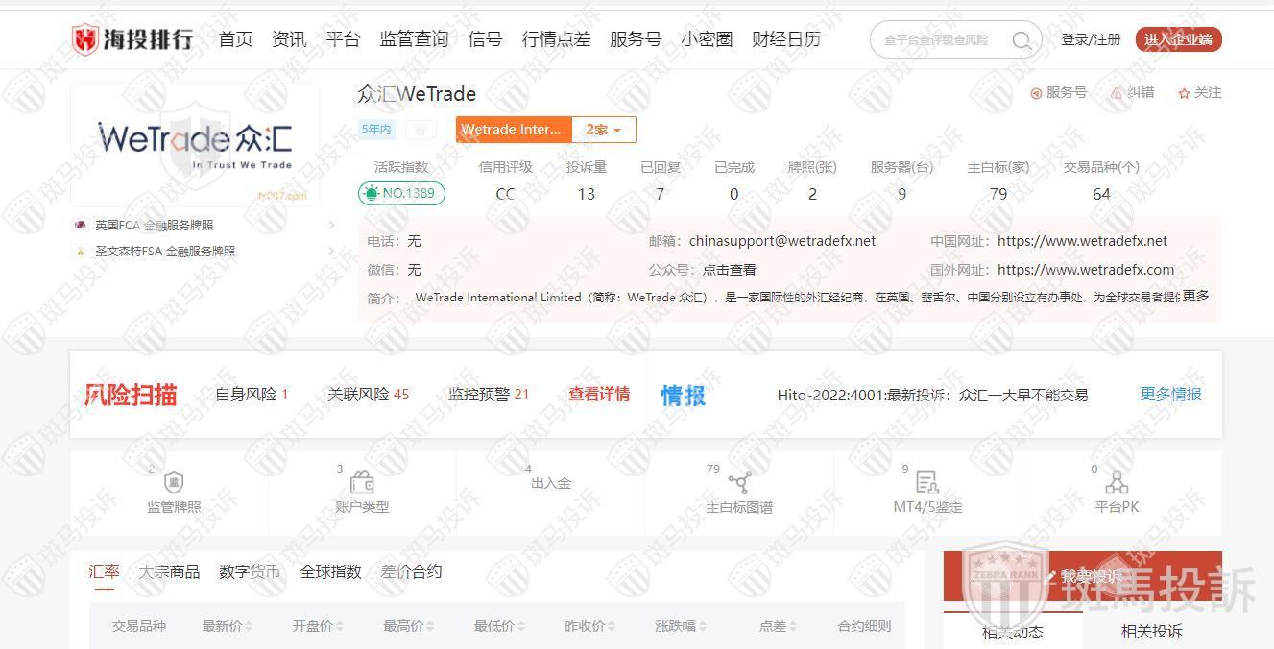Switch to the 大宗商品 tab
Image resolution: width=1274 pixels, height=649 pixels.
(x=169, y=572)
